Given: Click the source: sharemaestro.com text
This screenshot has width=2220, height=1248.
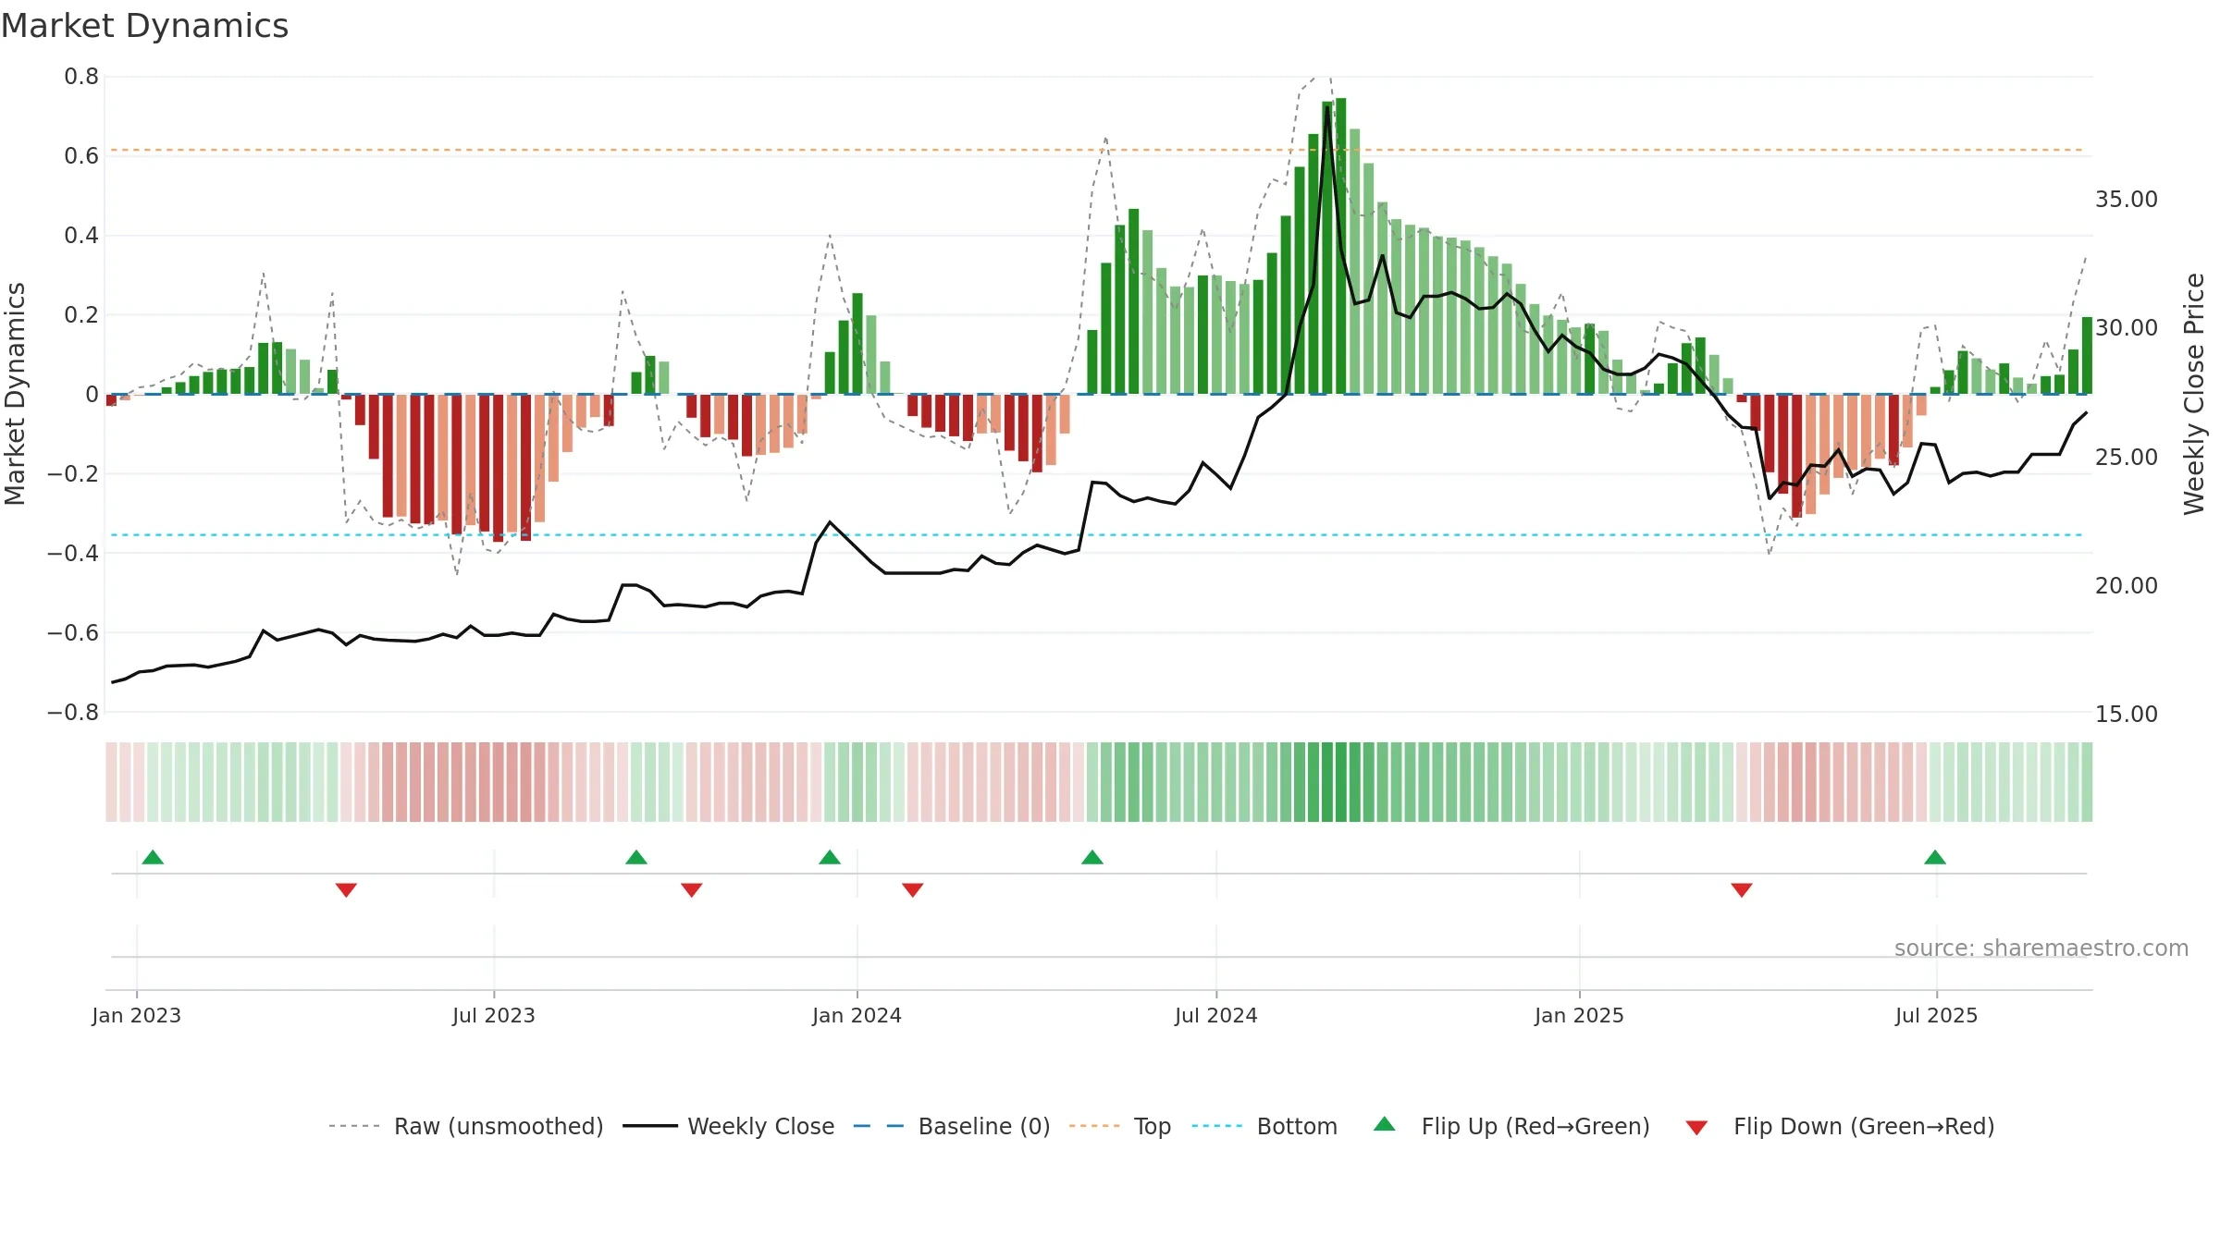Looking at the screenshot, I should tap(2041, 948).
